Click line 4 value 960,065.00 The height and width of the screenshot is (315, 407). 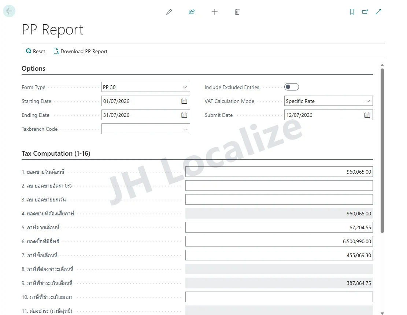[279, 214]
